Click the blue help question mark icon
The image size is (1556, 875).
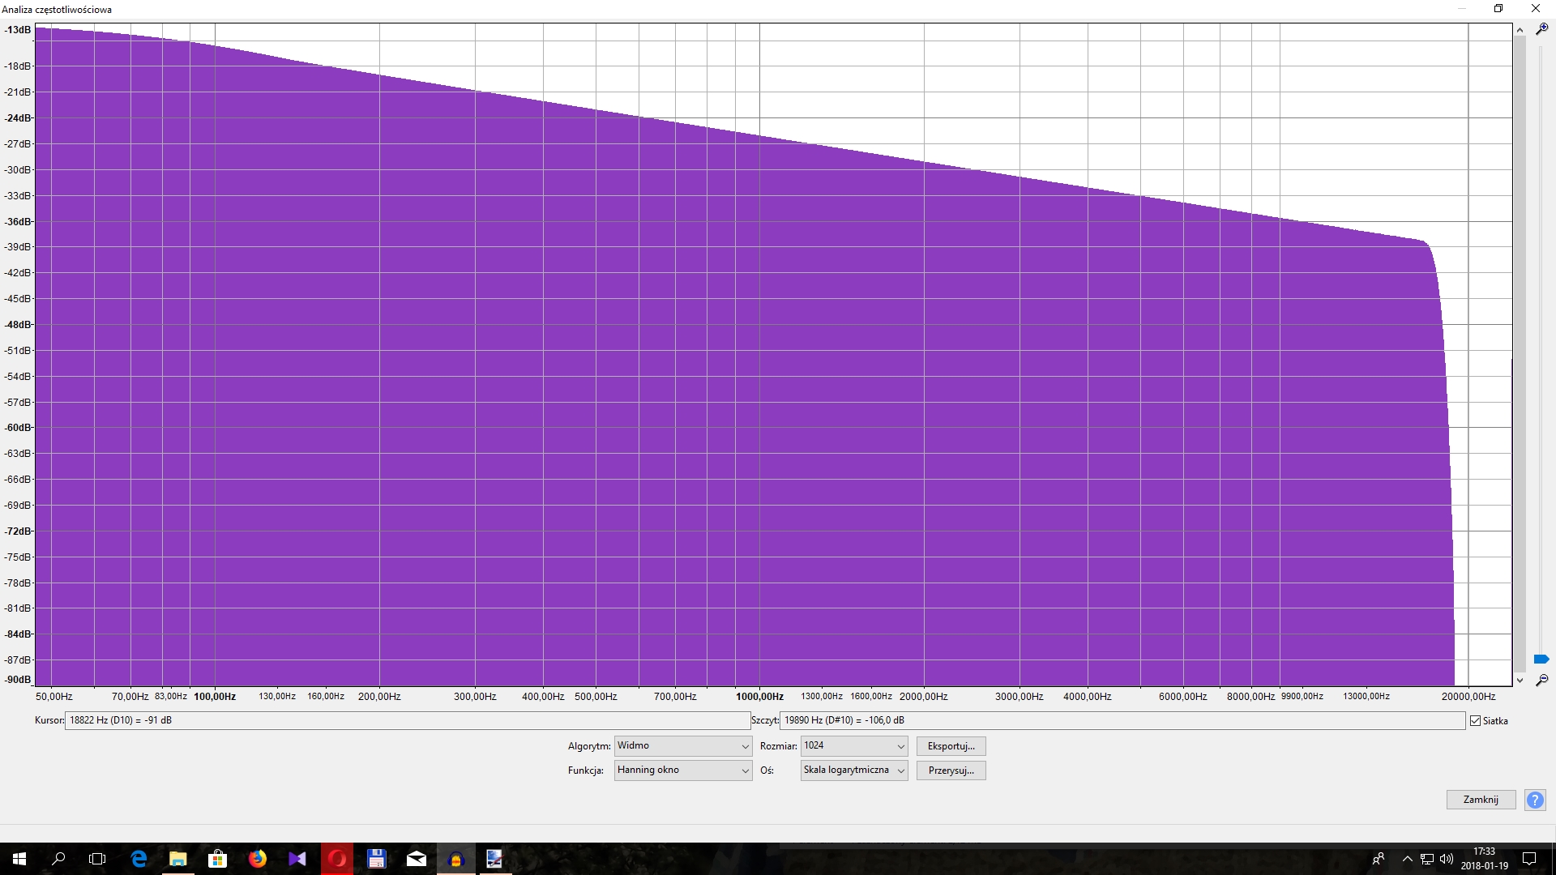click(1535, 800)
